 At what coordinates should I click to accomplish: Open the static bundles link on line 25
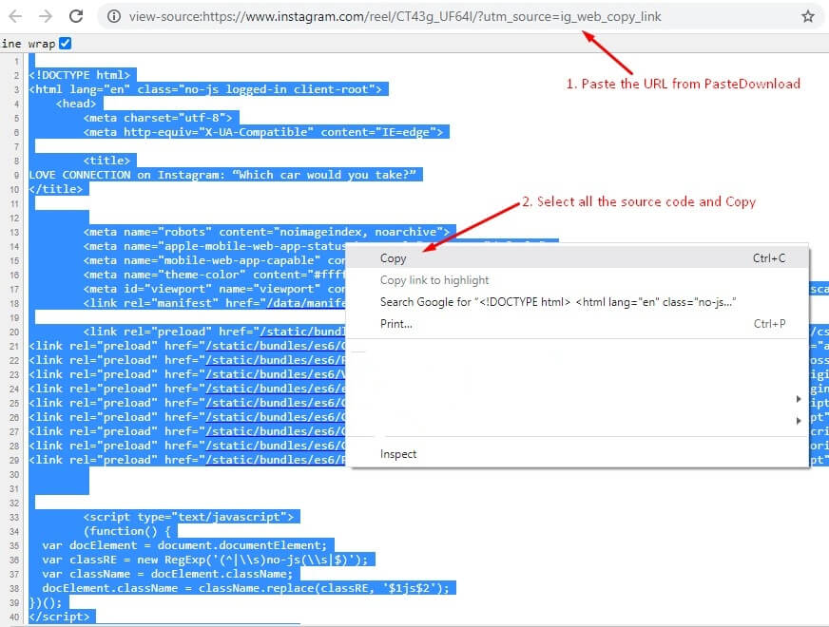point(276,403)
